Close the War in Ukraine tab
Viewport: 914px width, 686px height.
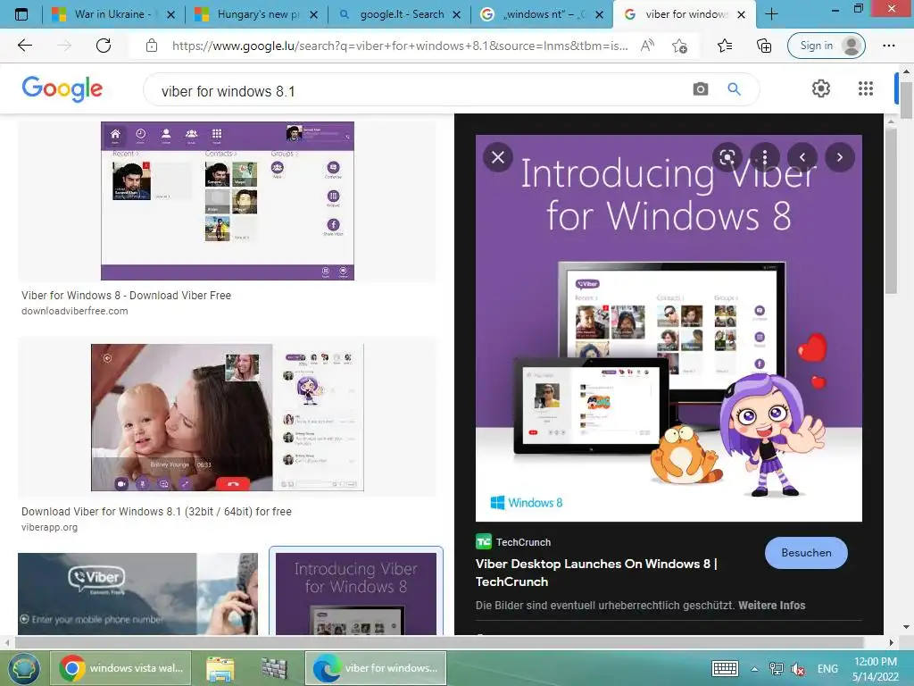click(170, 14)
